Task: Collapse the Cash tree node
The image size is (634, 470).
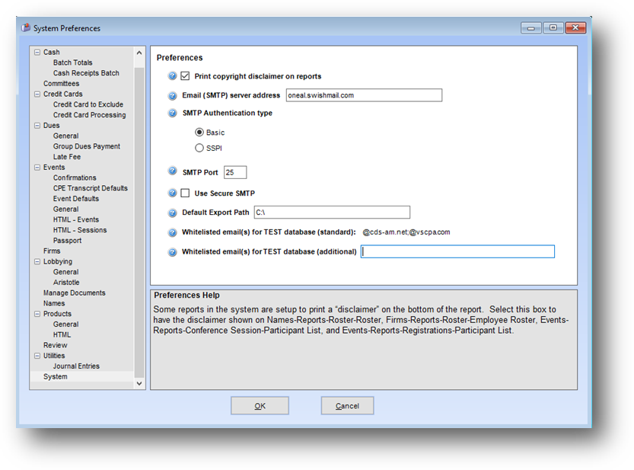Action: click(37, 53)
